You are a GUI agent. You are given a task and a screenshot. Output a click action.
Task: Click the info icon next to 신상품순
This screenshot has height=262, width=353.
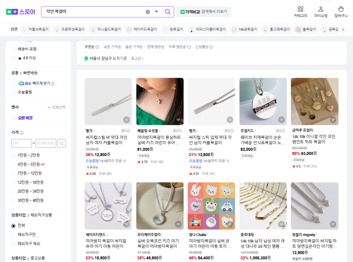point(211,47)
